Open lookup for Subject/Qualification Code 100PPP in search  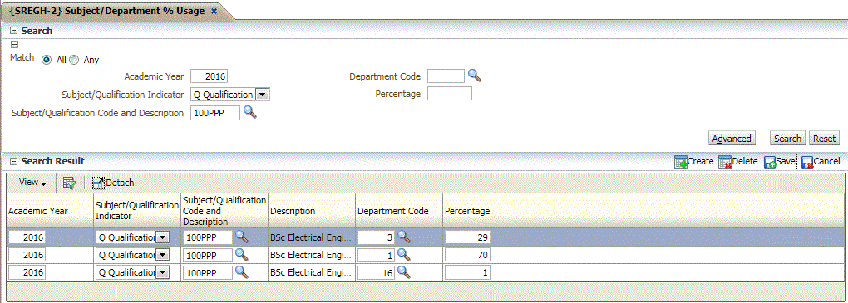(249, 112)
